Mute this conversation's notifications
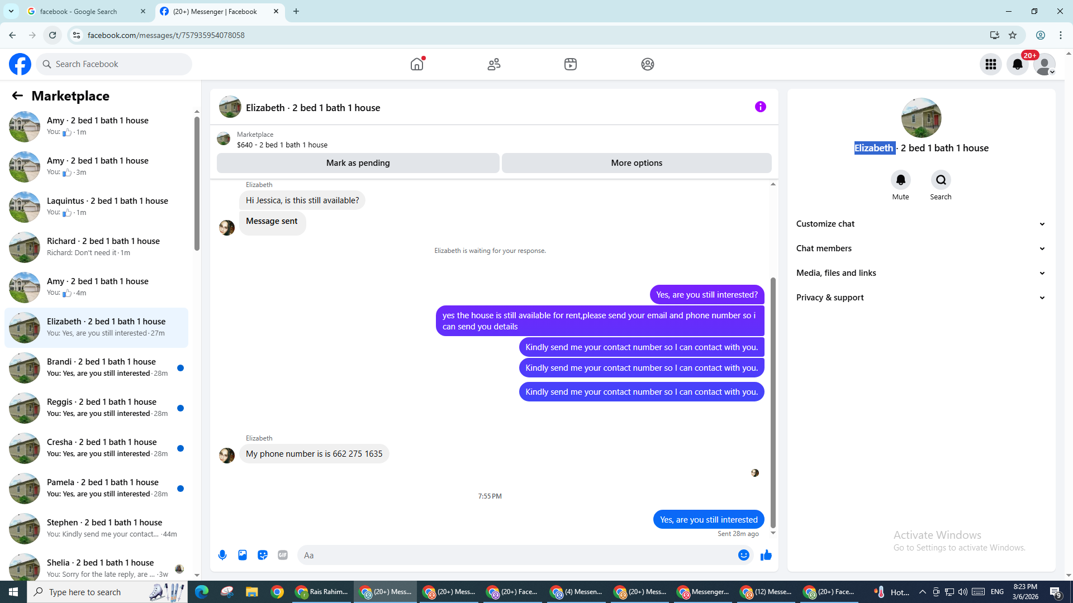The width and height of the screenshot is (1073, 603). click(900, 180)
